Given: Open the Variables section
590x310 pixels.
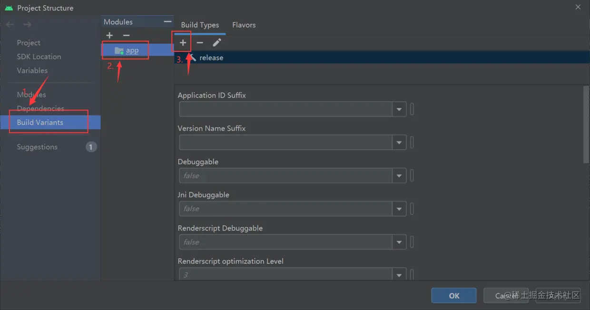Looking at the screenshot, I should (32, 70).
